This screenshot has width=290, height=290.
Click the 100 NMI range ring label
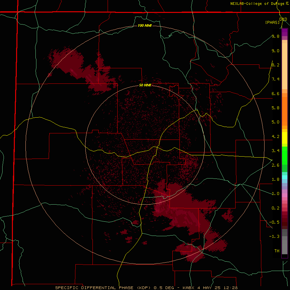click(145, 25)
